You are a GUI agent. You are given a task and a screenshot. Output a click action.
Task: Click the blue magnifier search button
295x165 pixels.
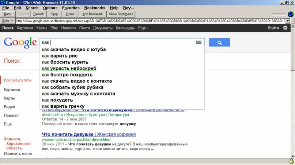[219, 43]
